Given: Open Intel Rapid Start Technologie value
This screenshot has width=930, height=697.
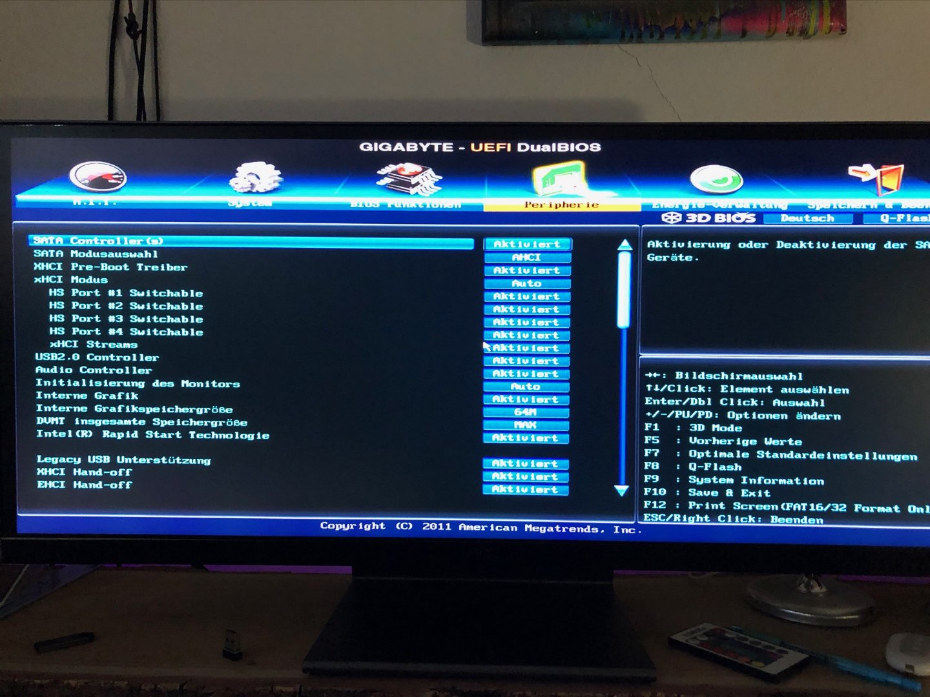Looking at the screenshot, I should pyautogui.click(x=526, y=438).
